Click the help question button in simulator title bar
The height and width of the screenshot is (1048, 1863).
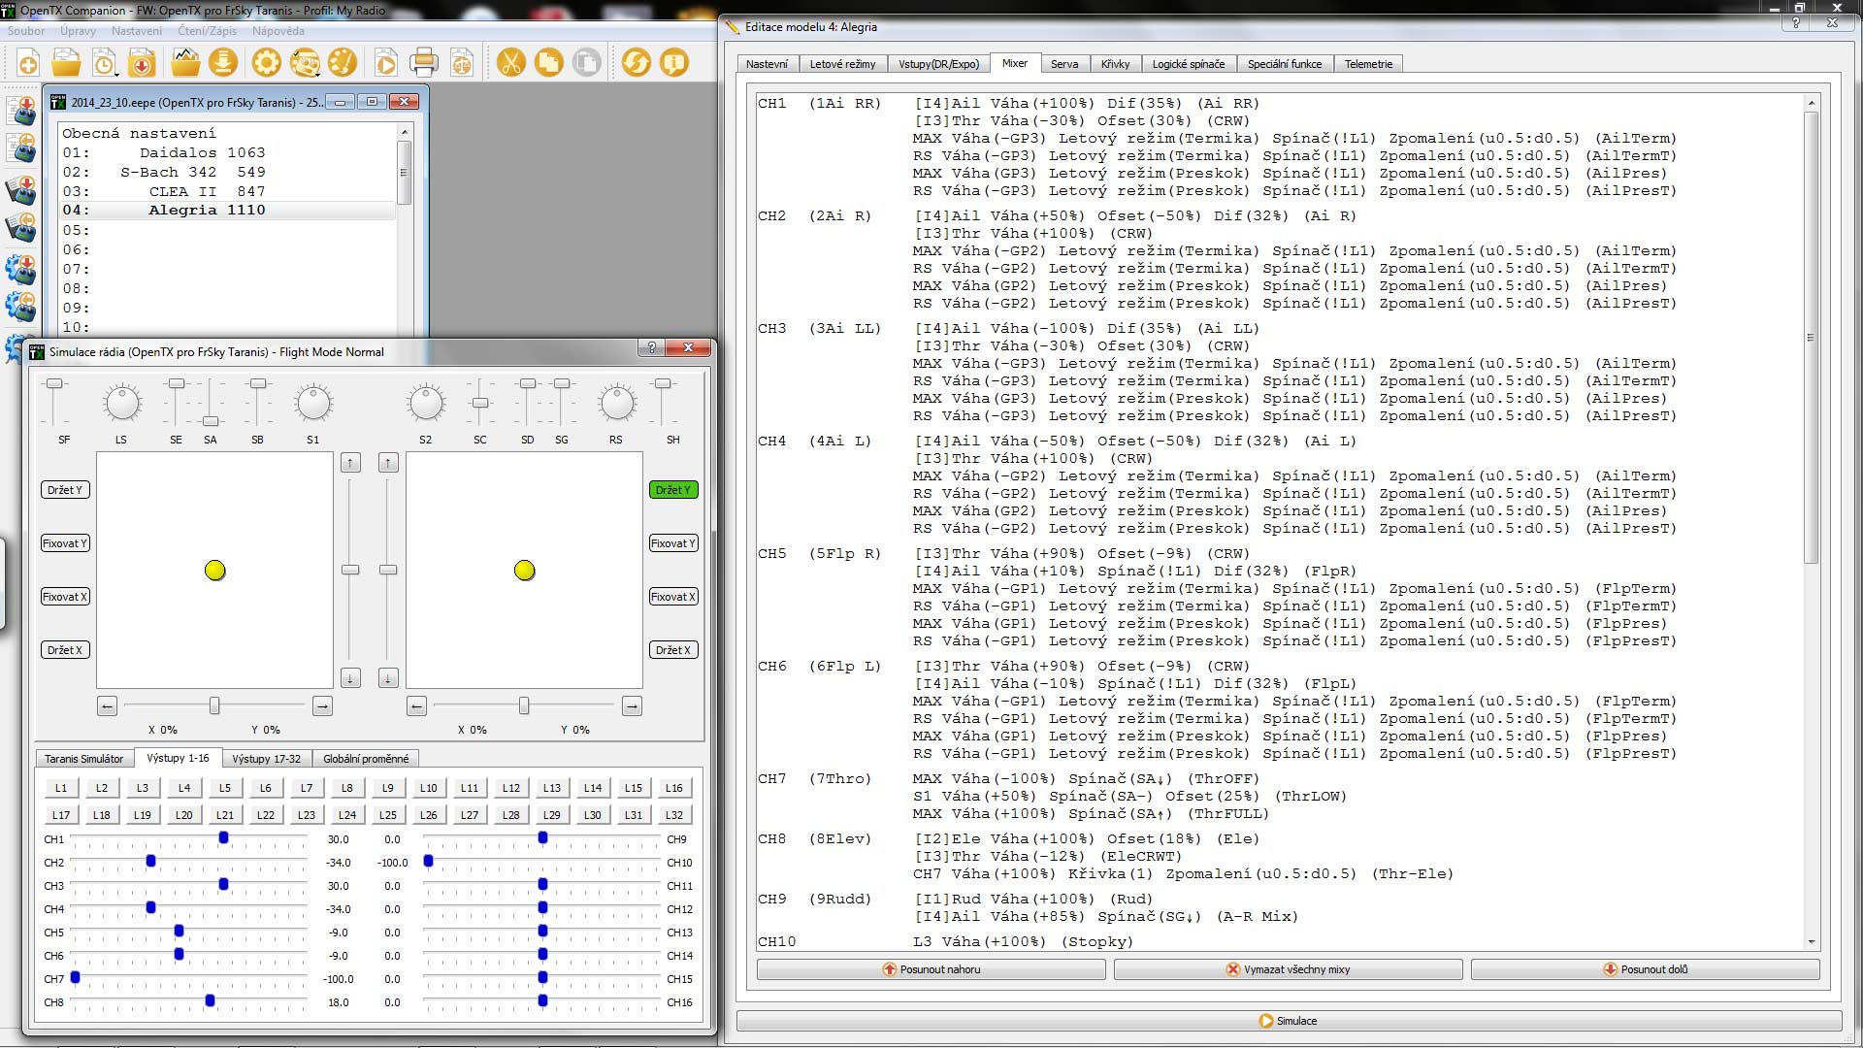click(651, 347)
